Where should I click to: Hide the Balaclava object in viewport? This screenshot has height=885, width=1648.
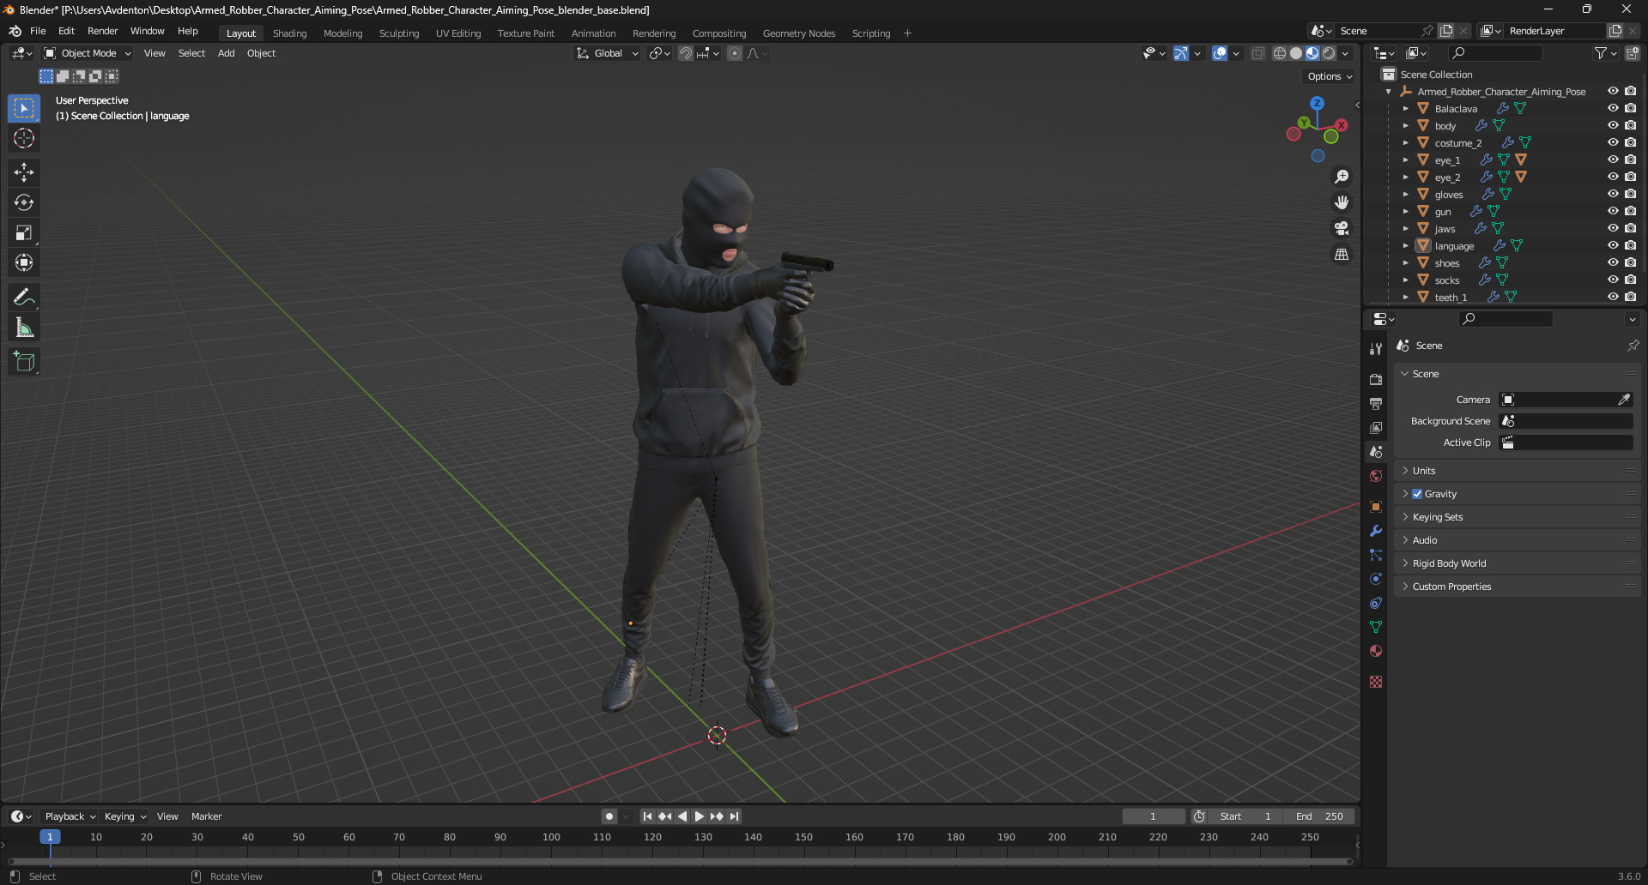click(x=1613, y=108)
